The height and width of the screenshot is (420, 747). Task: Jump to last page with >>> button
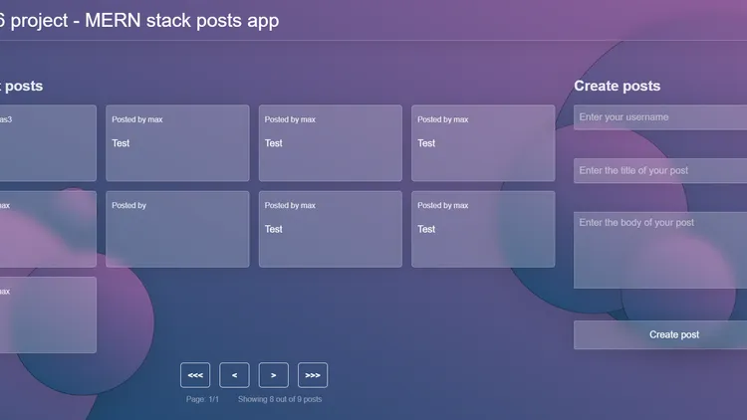(x=312, y=375)
